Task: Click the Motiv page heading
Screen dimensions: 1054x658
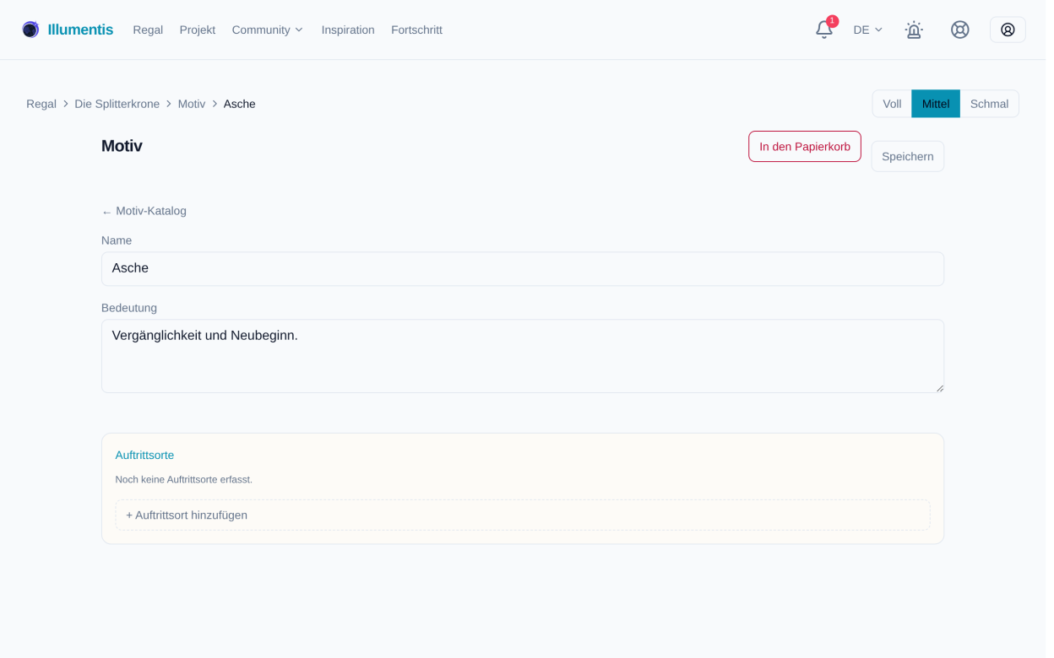Action: coord(122,146)
